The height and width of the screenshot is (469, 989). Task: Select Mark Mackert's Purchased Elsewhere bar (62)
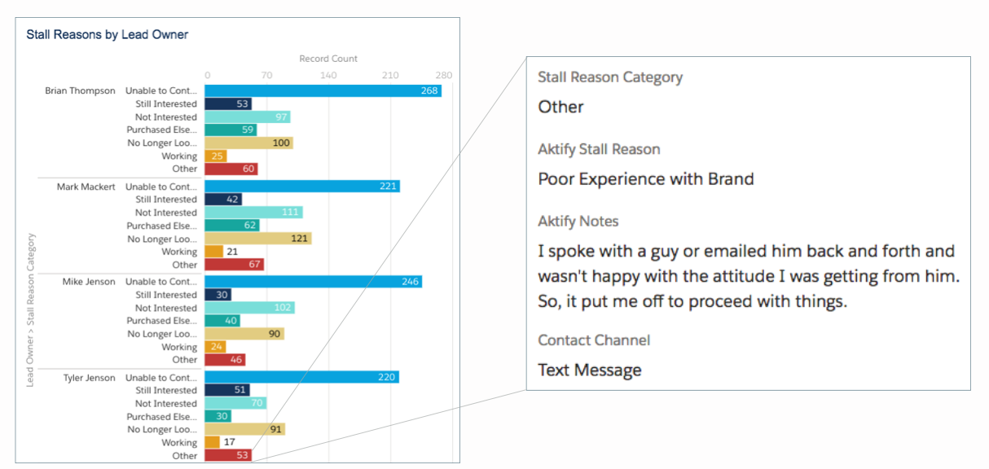[x=232, y=226]
